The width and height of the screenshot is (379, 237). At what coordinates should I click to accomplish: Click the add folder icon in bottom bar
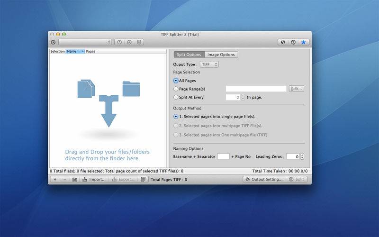pyautogui.click(x=75, y=179)
